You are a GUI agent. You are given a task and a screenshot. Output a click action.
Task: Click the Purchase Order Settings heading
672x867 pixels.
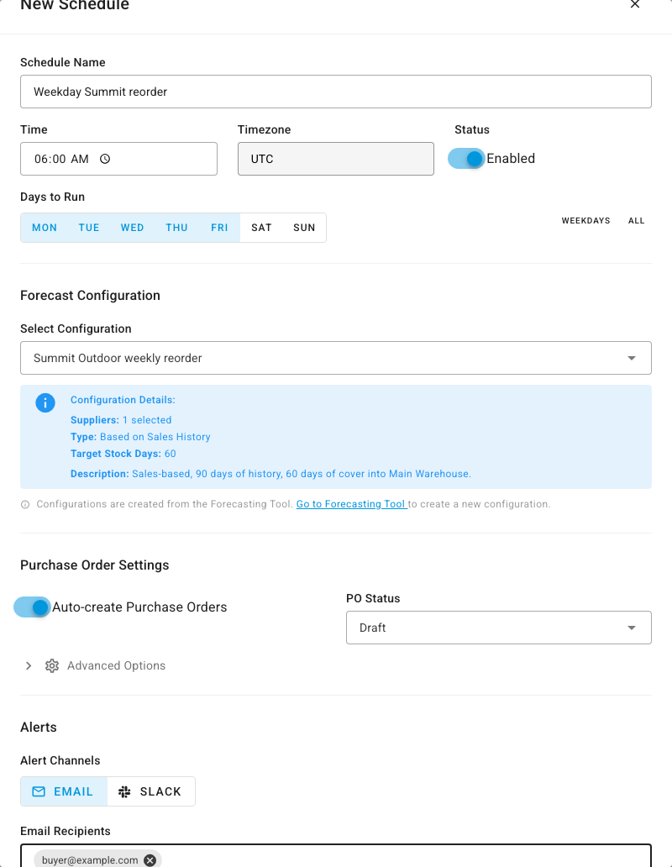click(94, 565)
